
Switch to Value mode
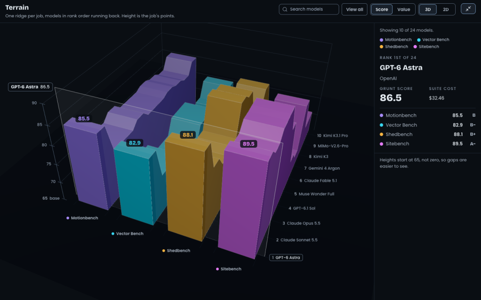(x=403, y=9)
